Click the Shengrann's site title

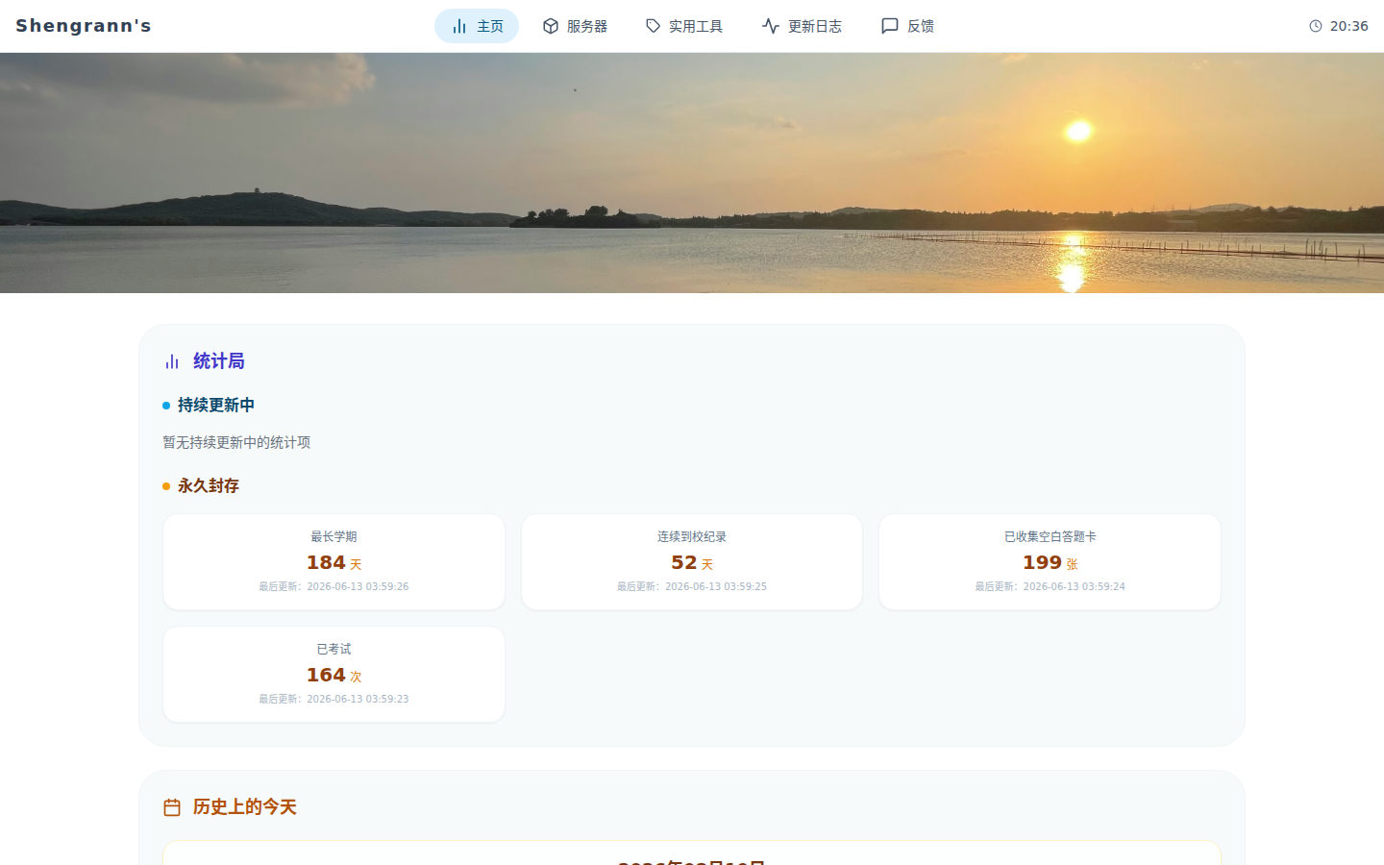84,26
